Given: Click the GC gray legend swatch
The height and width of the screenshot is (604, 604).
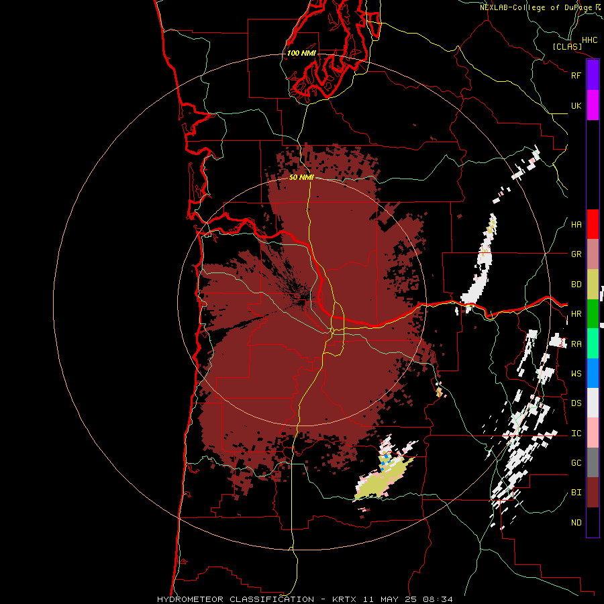Looking at the screenshot, I should pos(593,462).
